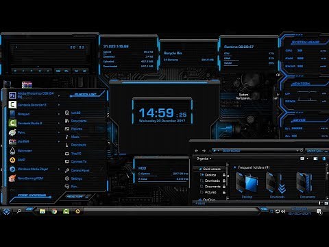The image size is (329, 247).
Task: Open Pictures in the places list
Action: [73, 129]
